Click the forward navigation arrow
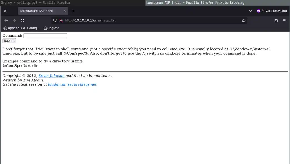290x164 pixels. (14, 21)
